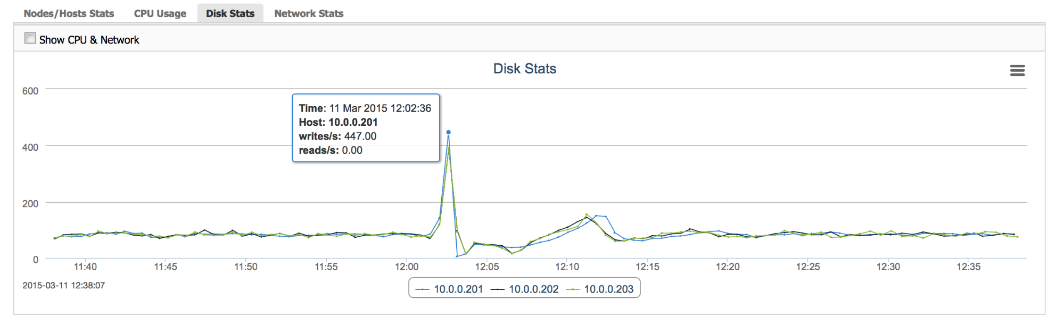Click the 11:40 x-axis time label
The width and height of the screenshot is (1064, 327).
(85, 266)
